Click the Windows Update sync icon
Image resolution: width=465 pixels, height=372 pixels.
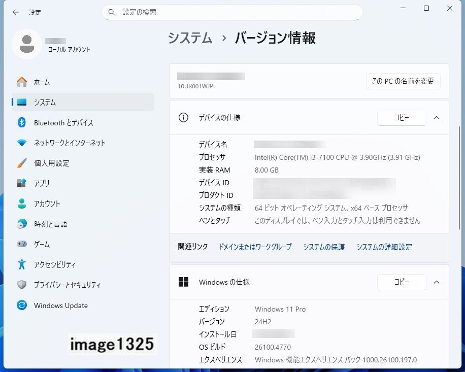[22, 306]
